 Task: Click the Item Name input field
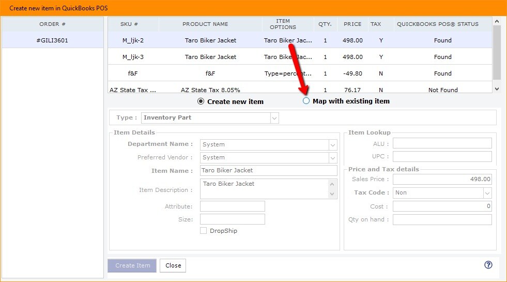click(x=268, y=170)
